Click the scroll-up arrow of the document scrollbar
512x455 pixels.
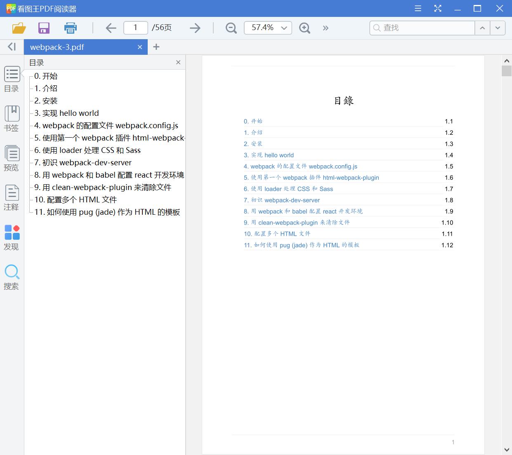[x=507, y=61]
